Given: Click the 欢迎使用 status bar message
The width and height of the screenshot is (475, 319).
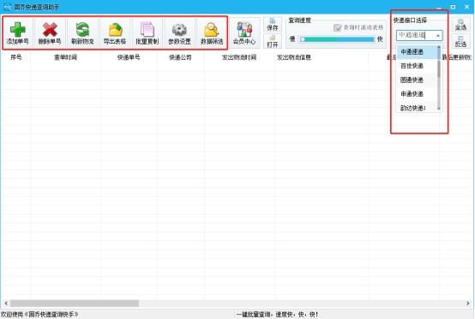Looking at the screenshot, I should 39,315.
